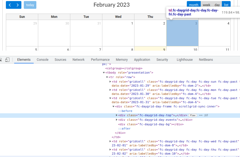Switch the calendar to day view
This screenshot has height=157, width=240.
point(217,5)
